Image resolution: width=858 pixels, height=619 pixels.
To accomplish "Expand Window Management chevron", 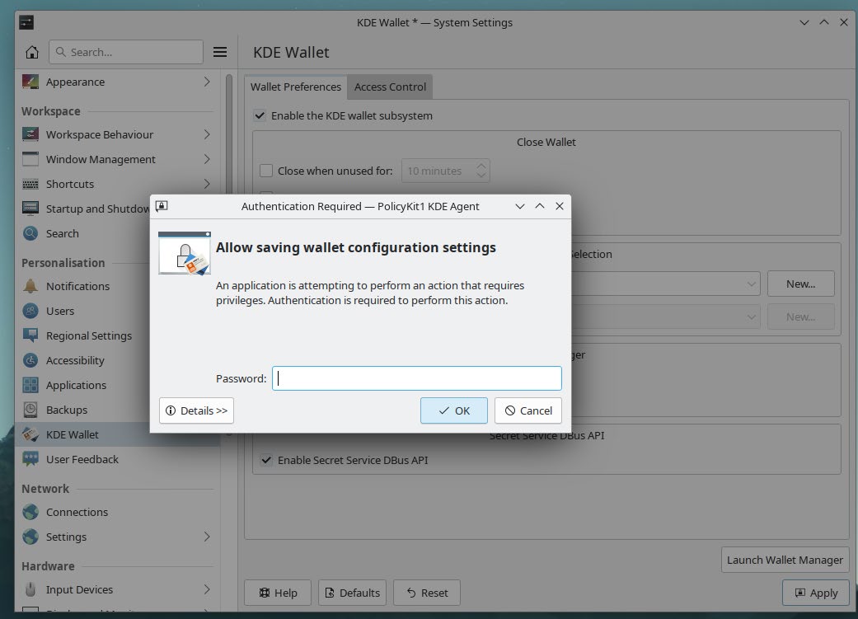I will pyautogui.click(x=207, y=159).
